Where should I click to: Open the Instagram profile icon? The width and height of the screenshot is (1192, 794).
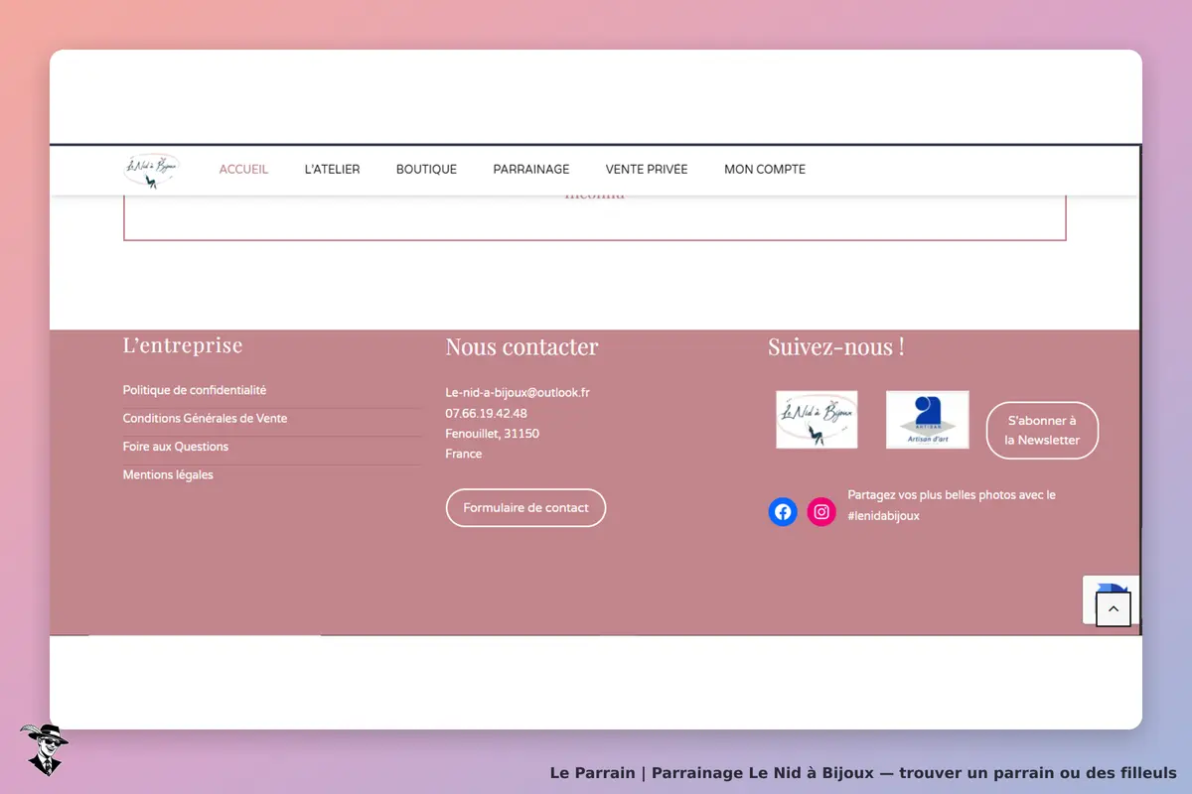point(821,512)
